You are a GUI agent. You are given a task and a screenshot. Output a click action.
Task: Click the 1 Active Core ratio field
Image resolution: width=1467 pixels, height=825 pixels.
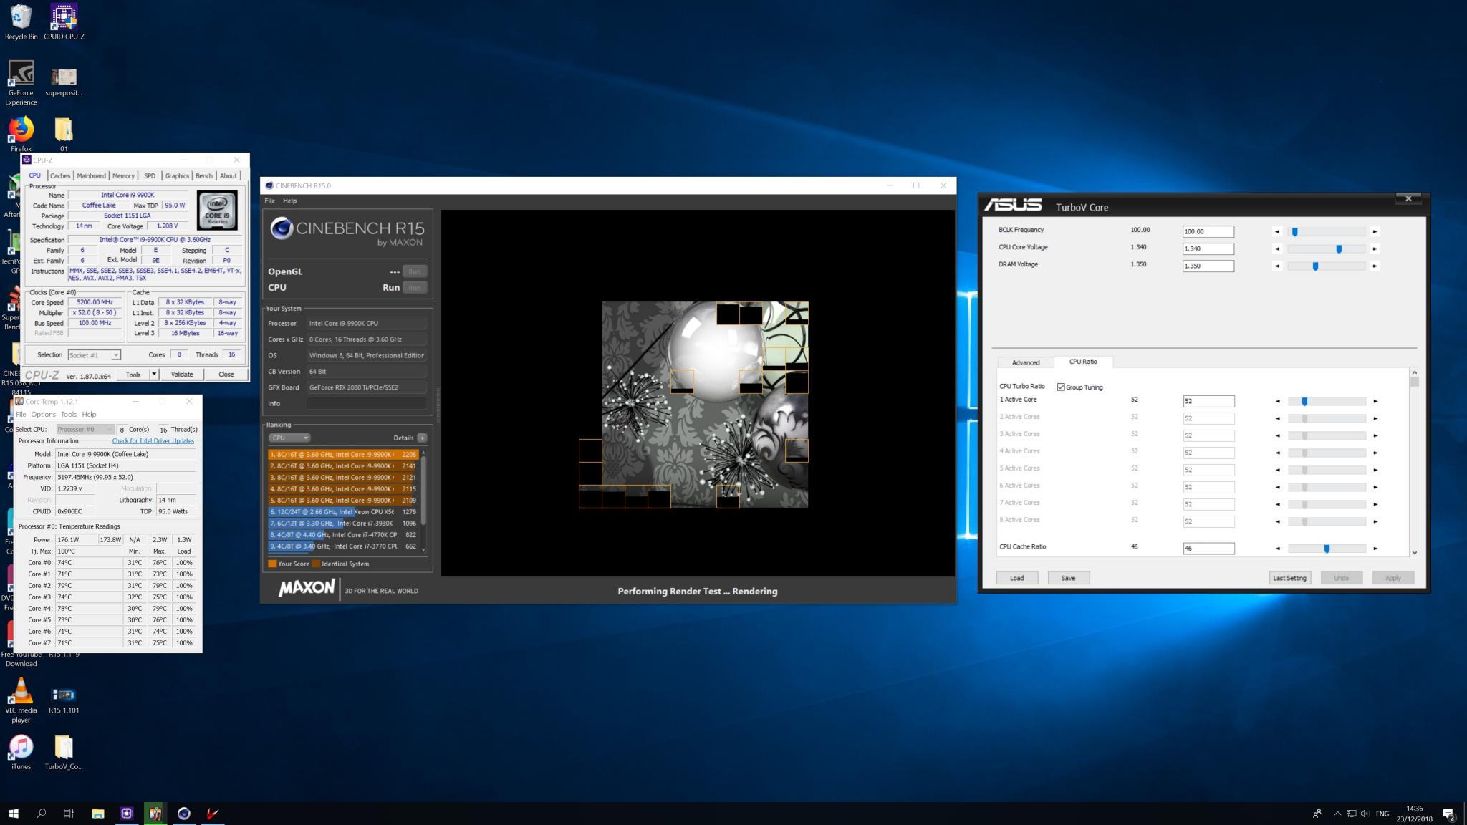pyautogui.click(x=1208, y=401)
